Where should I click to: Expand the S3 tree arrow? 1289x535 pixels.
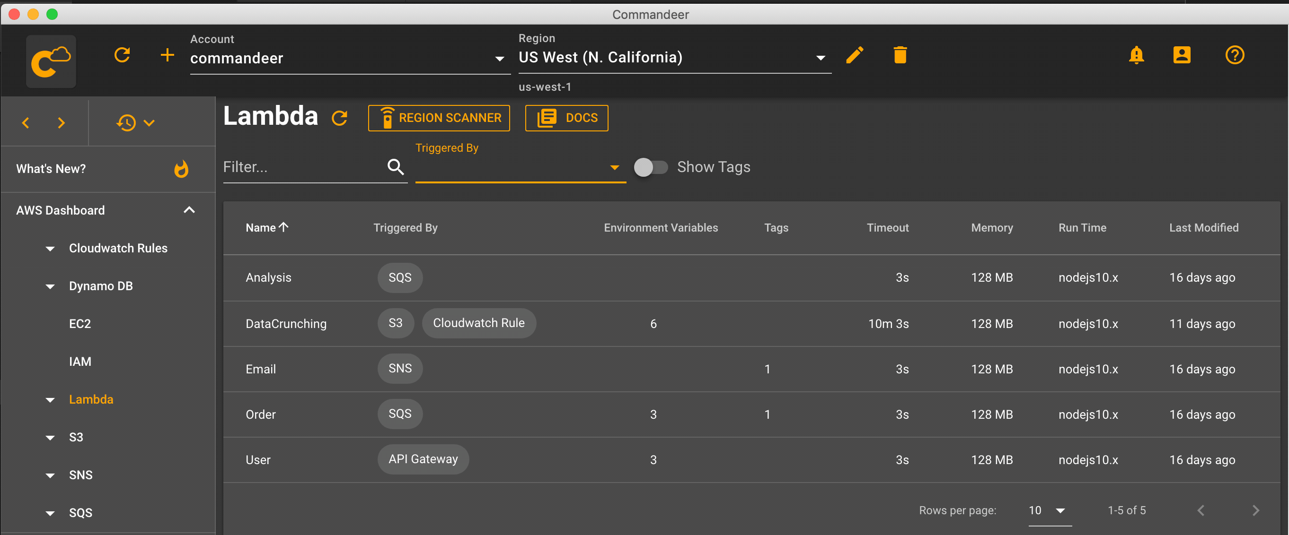50,438
